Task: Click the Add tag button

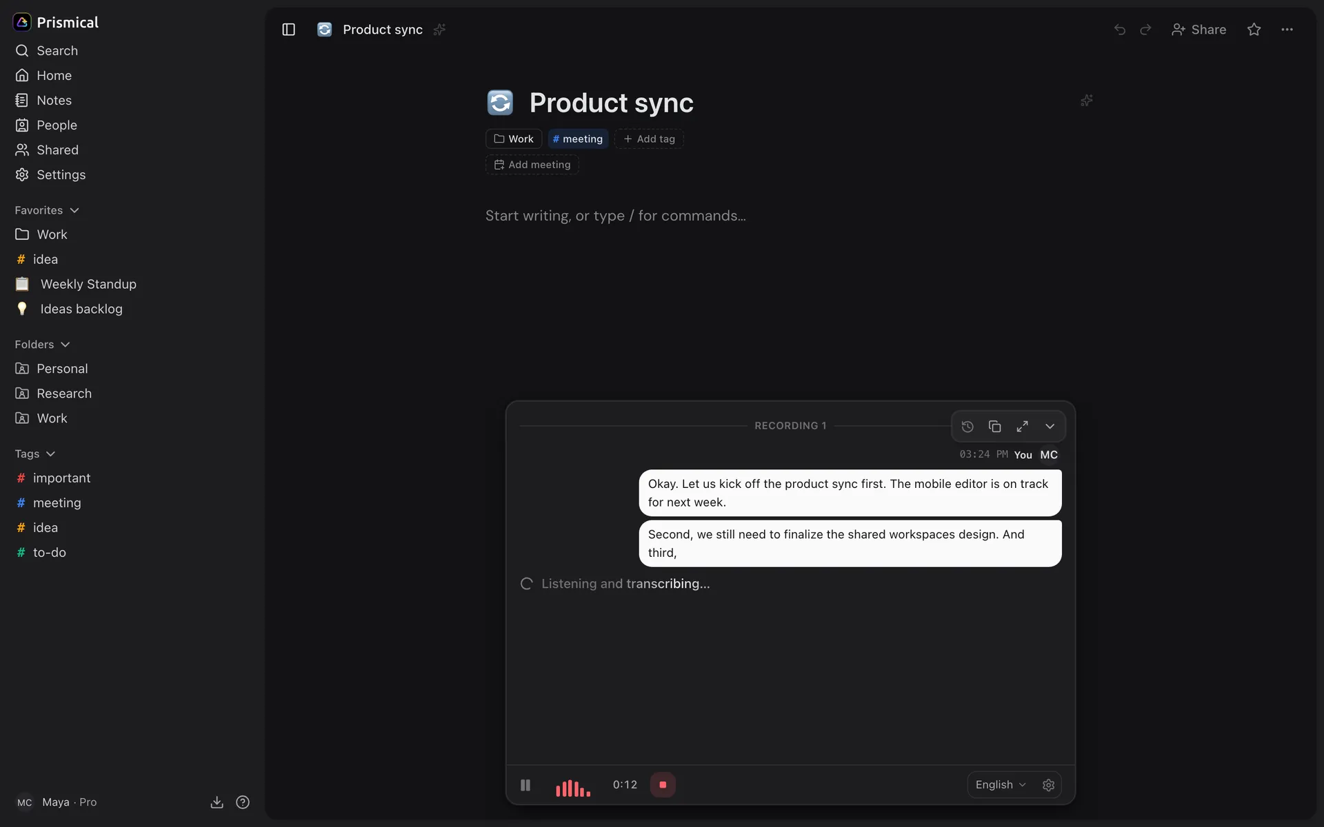Action: [x=649, y=139]
